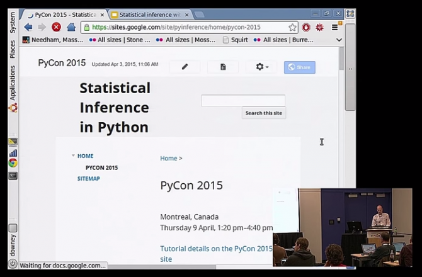Click the Share button
The image size is (422, 277).
(299, 67)
